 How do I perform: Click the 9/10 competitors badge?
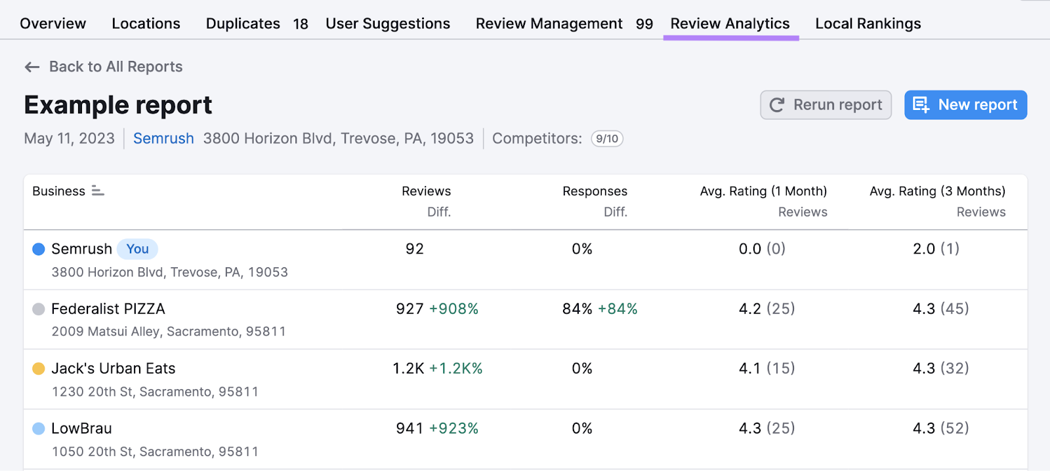click(x=607, y=139)
